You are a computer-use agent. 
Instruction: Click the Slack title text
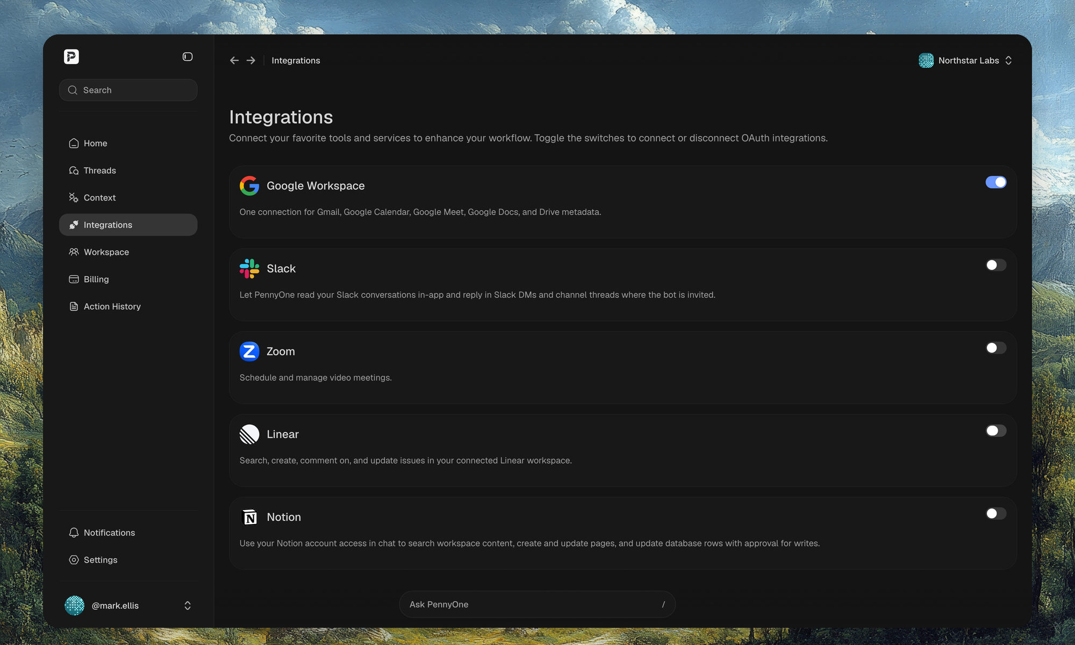(x=281, y=268)
